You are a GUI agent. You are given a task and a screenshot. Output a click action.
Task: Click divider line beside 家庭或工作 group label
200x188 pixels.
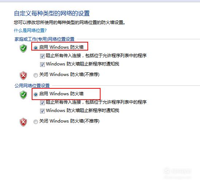(138, 39)
